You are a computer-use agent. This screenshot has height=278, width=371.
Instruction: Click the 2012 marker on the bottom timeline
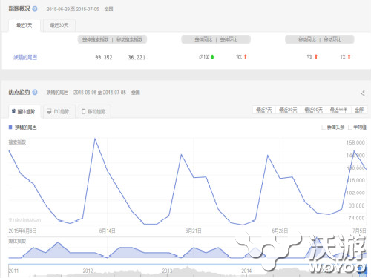coord(88,271)
